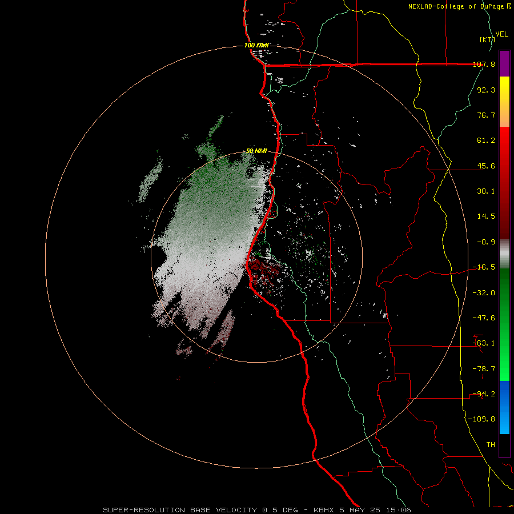Click the TH legend label
514x514 pixels.
point(491,445)
